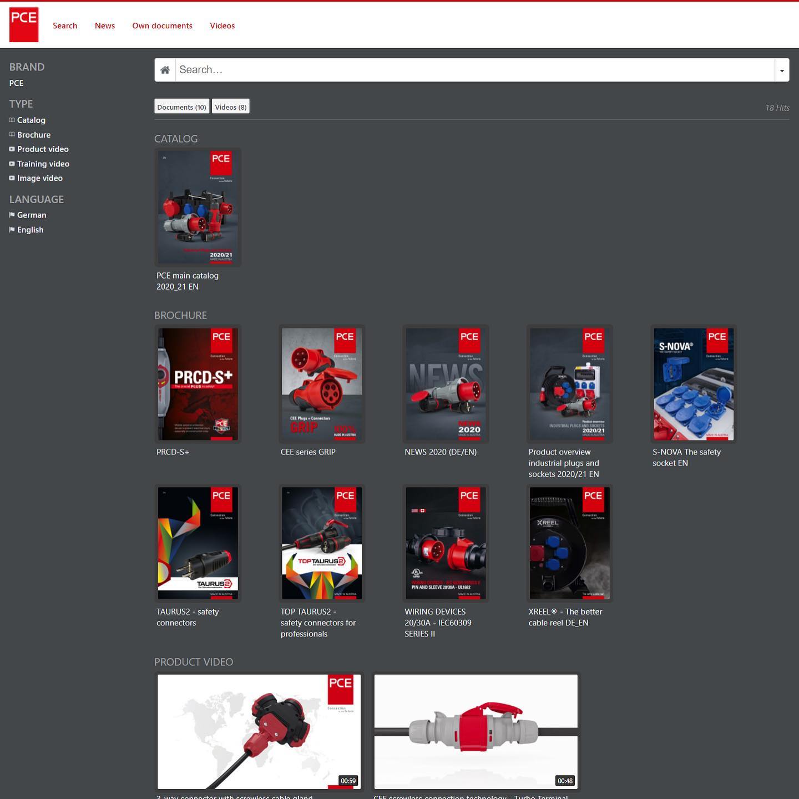Image resolution: width=799 pixels, height=799 pixels.
Task: Open the search box dropdown arrow
Action: coord(782,70)
